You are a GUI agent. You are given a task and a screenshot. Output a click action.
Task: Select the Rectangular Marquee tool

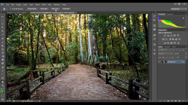3,20
